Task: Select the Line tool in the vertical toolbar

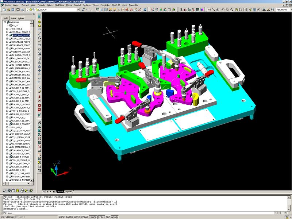Action: coord(39,33)
